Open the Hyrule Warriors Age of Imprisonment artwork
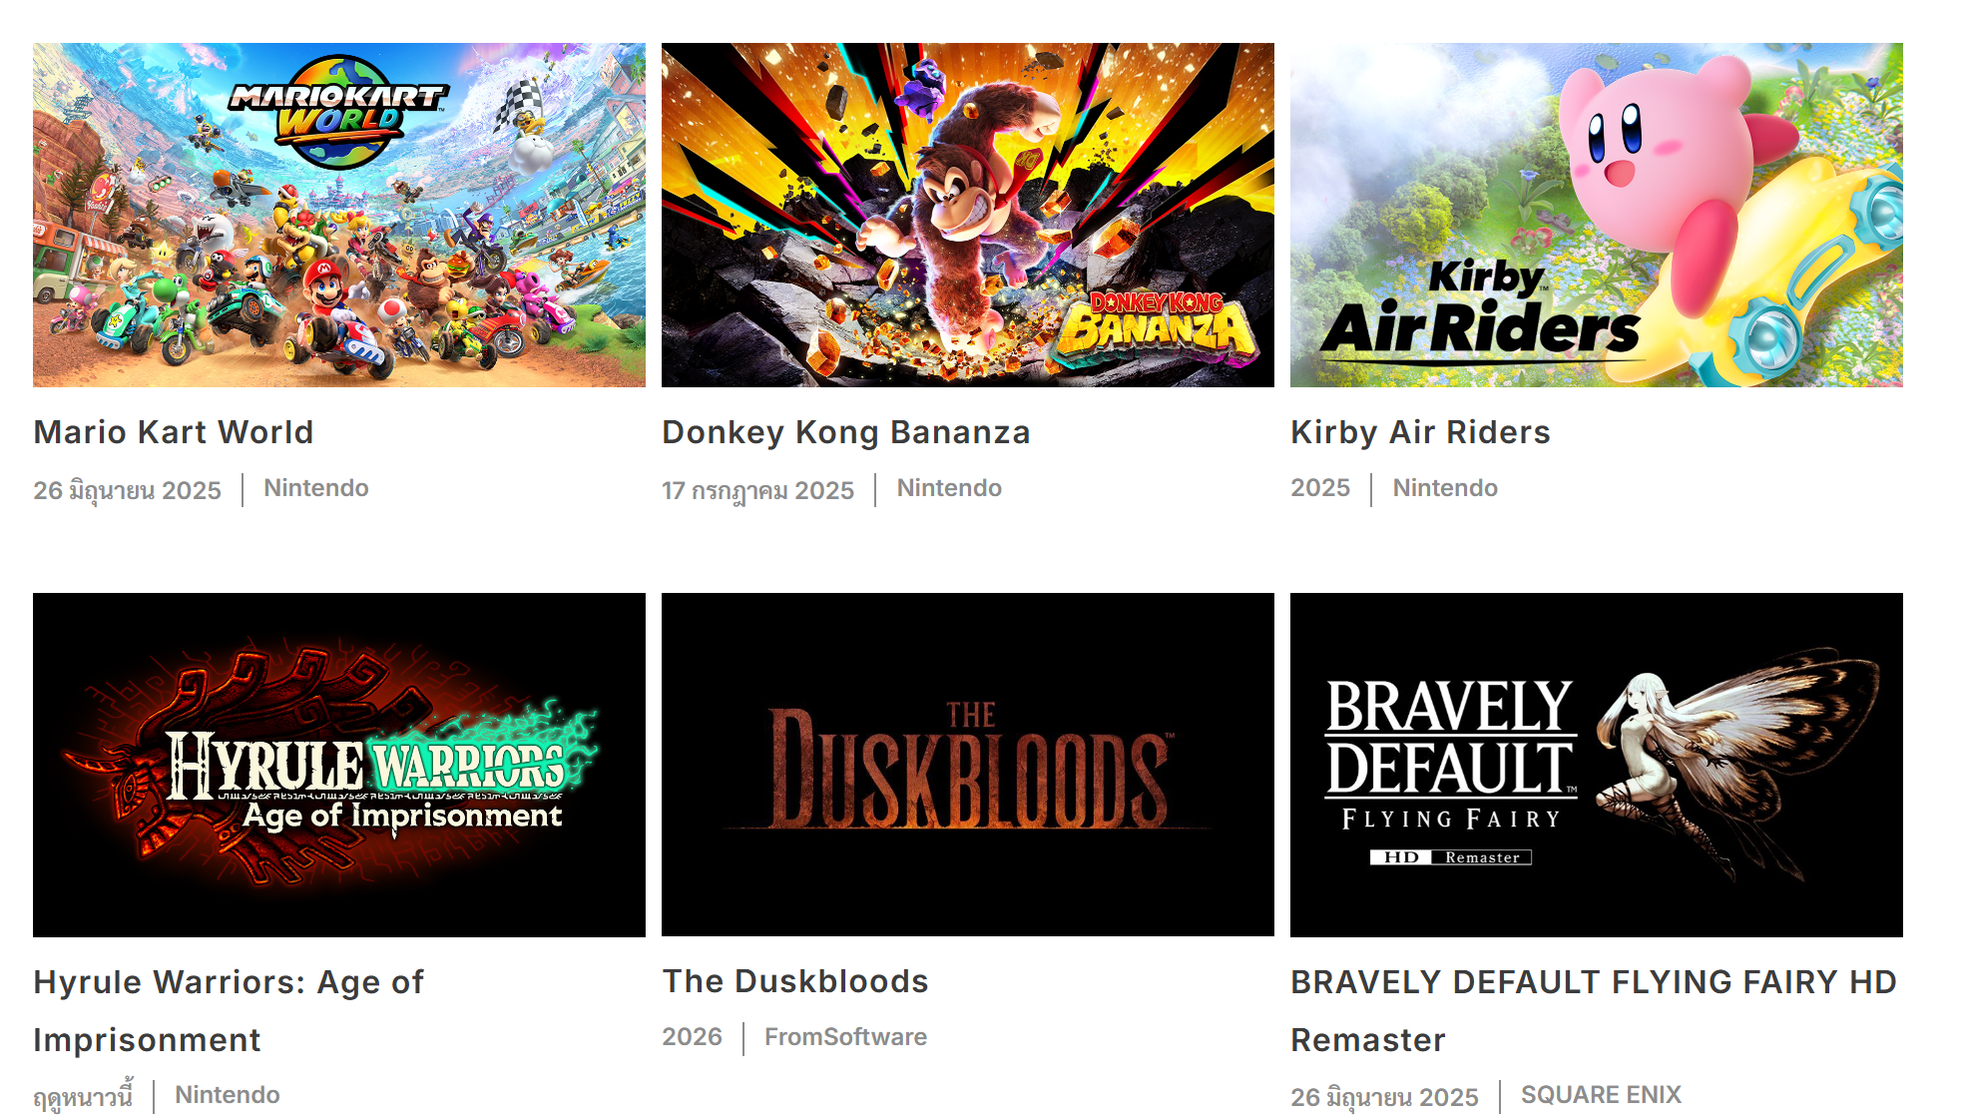 [339, 765]
